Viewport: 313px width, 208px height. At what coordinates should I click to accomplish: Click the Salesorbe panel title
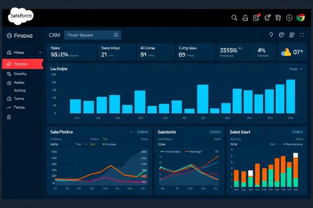167,132
